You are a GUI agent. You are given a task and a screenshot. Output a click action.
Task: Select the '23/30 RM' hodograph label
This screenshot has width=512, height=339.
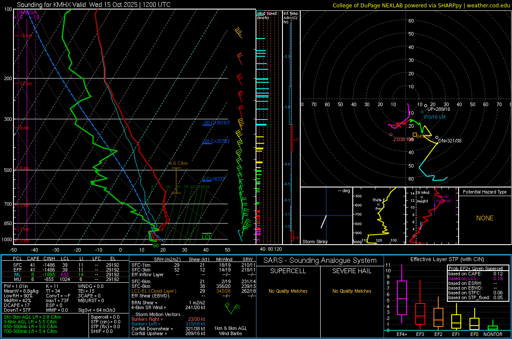404,139
